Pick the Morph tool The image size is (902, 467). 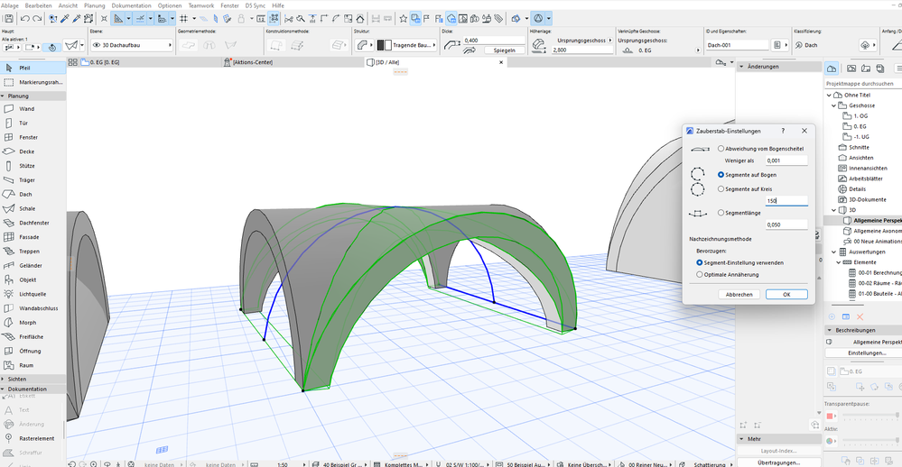[28, 322]
